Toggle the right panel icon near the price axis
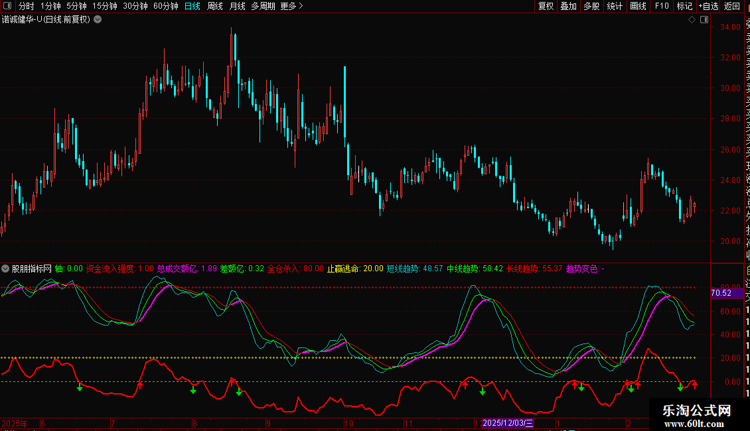Image resolution: width=750 pixels, height=431 pixels. click(703, 20)
